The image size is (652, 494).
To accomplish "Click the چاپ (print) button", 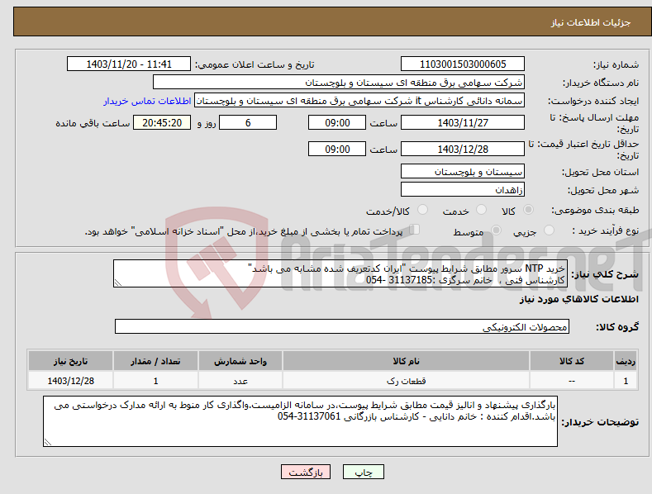I will coord(363,473).
